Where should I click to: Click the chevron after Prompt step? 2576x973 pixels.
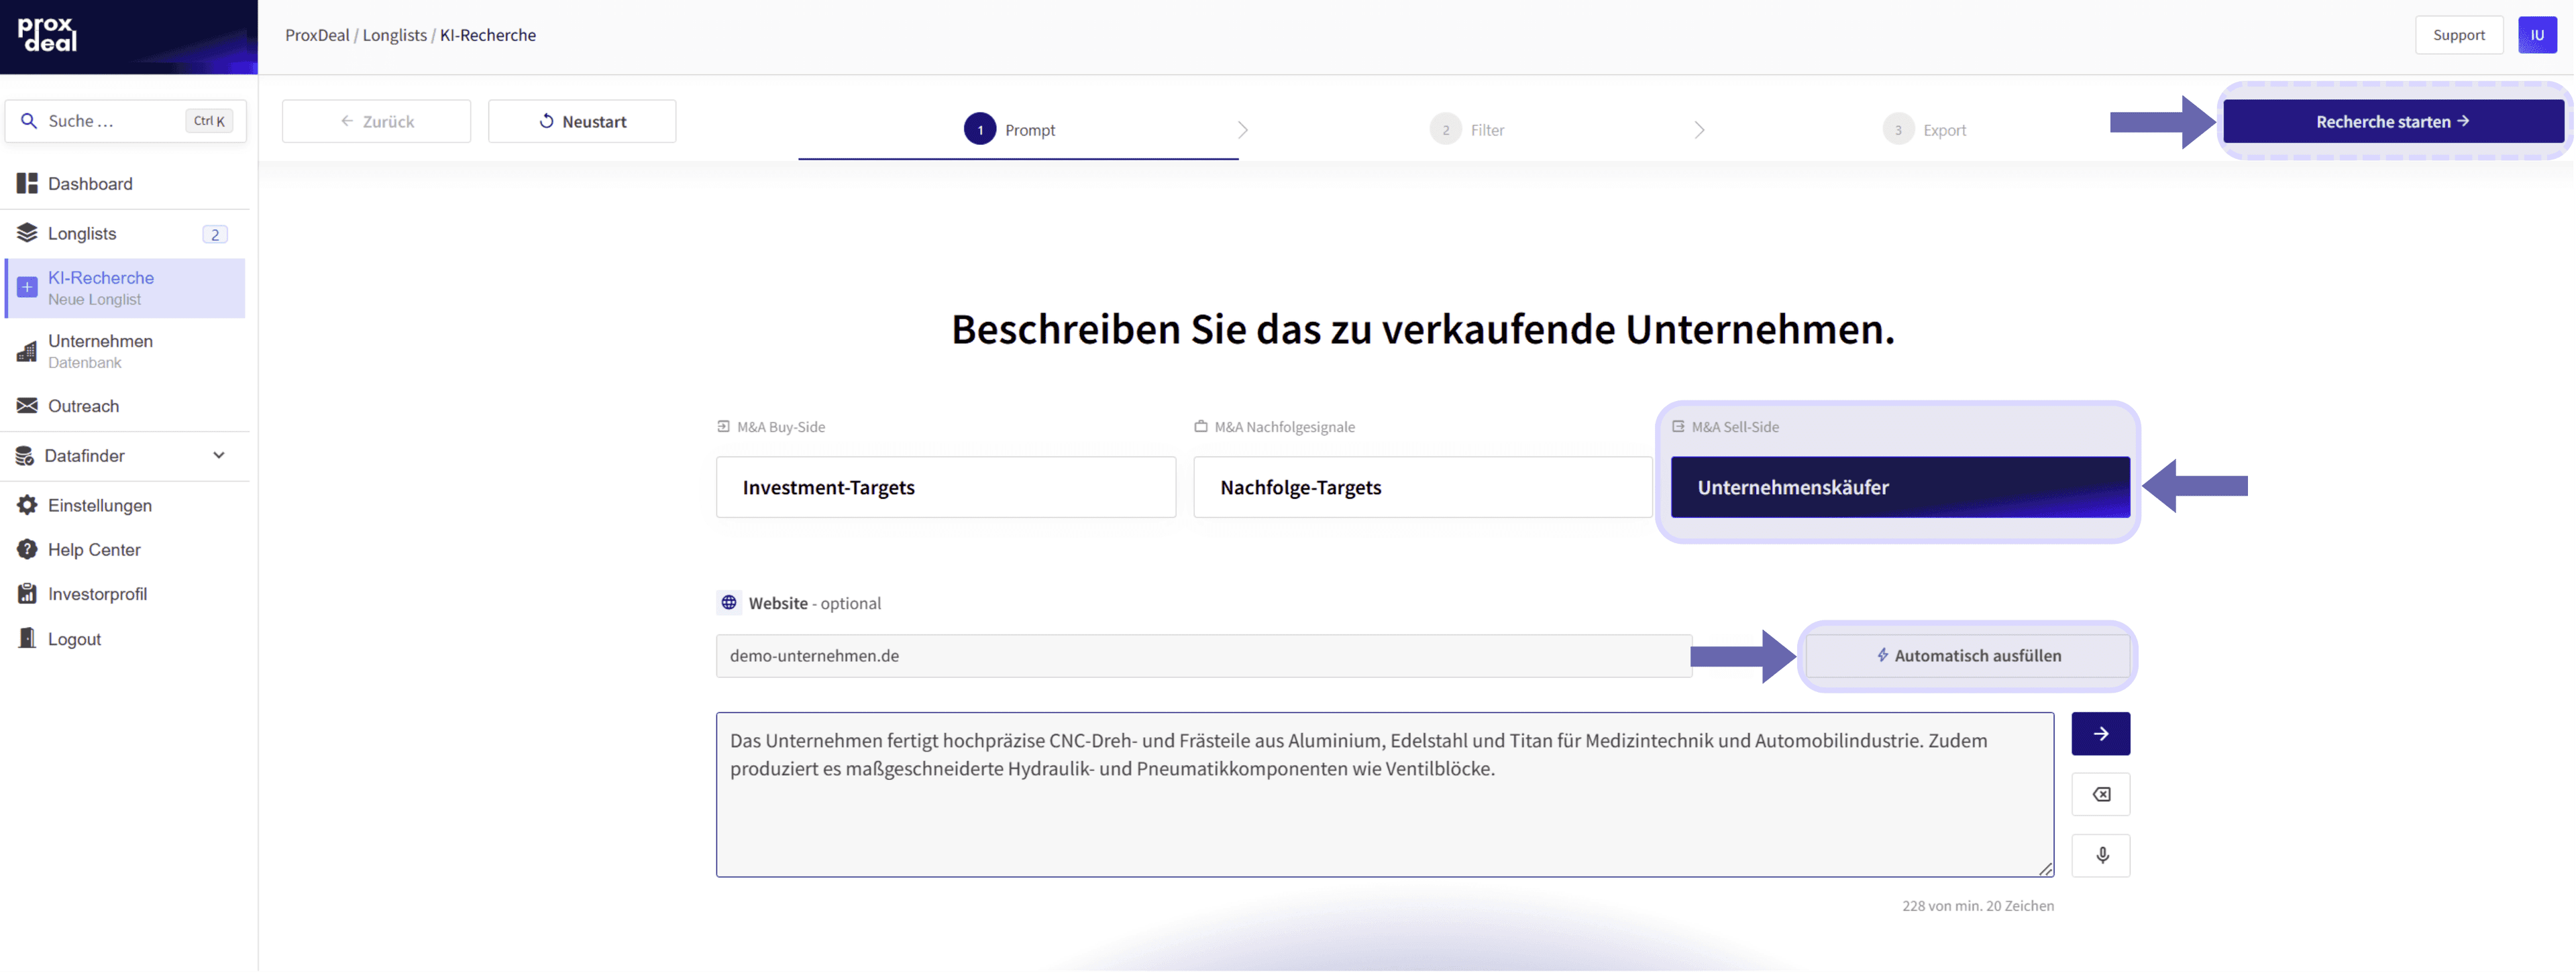pyautogui.click(x=1243, y=130)
